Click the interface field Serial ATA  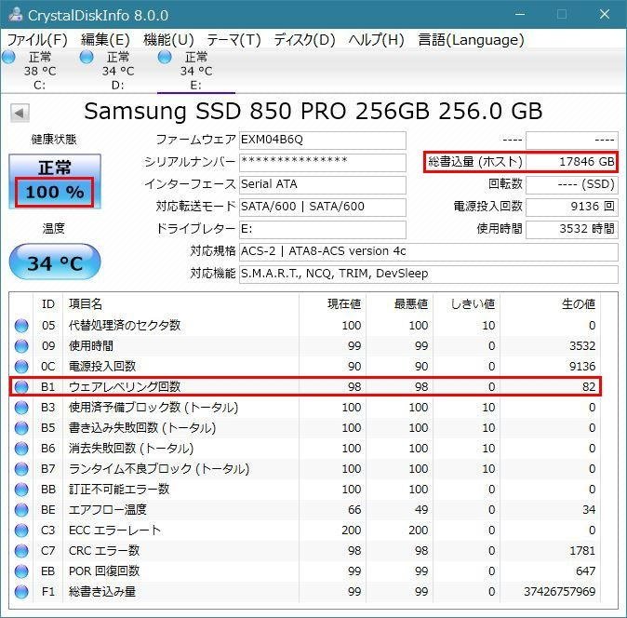pos(323,185)
